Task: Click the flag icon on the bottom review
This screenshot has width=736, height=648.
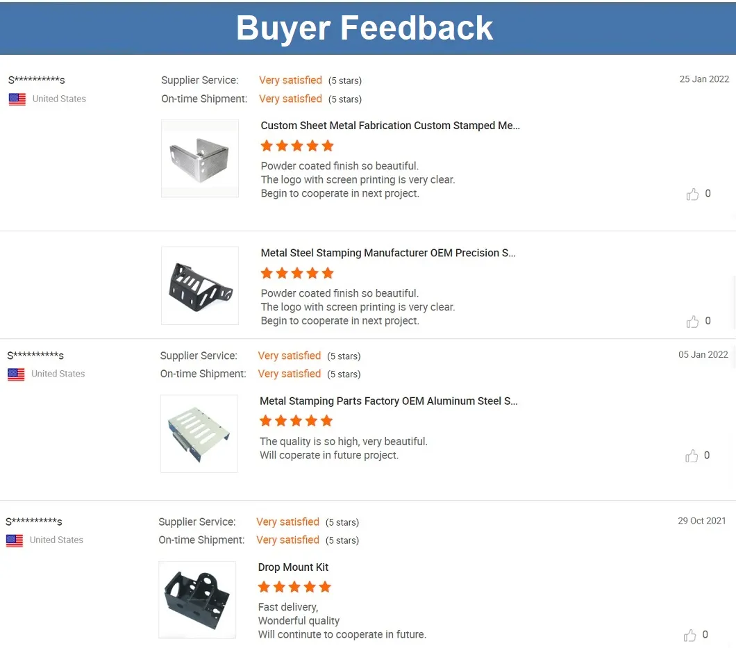Action: (15, 540)
